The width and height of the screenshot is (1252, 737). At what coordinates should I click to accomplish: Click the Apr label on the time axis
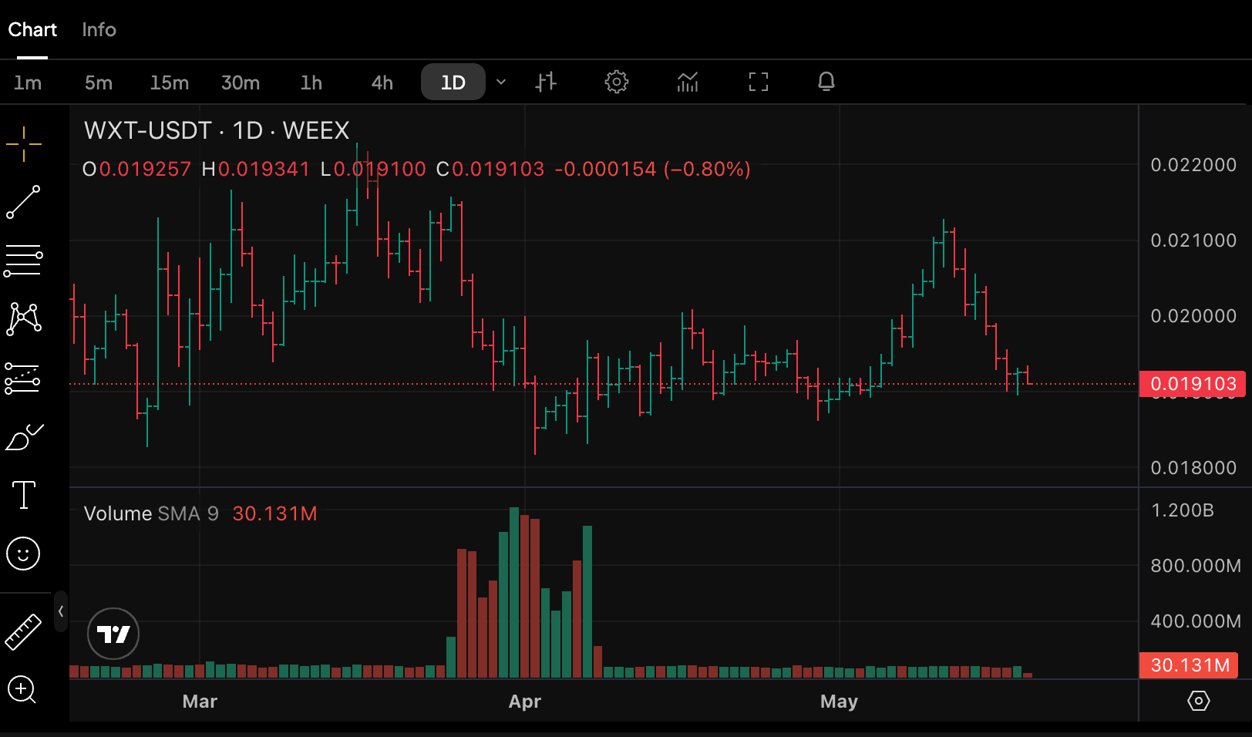(x=525, y=702)
